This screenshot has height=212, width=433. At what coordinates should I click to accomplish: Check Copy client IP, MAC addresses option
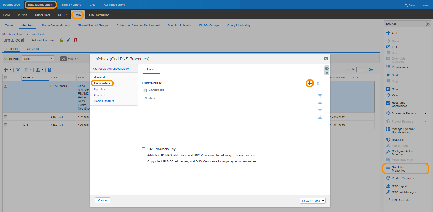point(144,161)
